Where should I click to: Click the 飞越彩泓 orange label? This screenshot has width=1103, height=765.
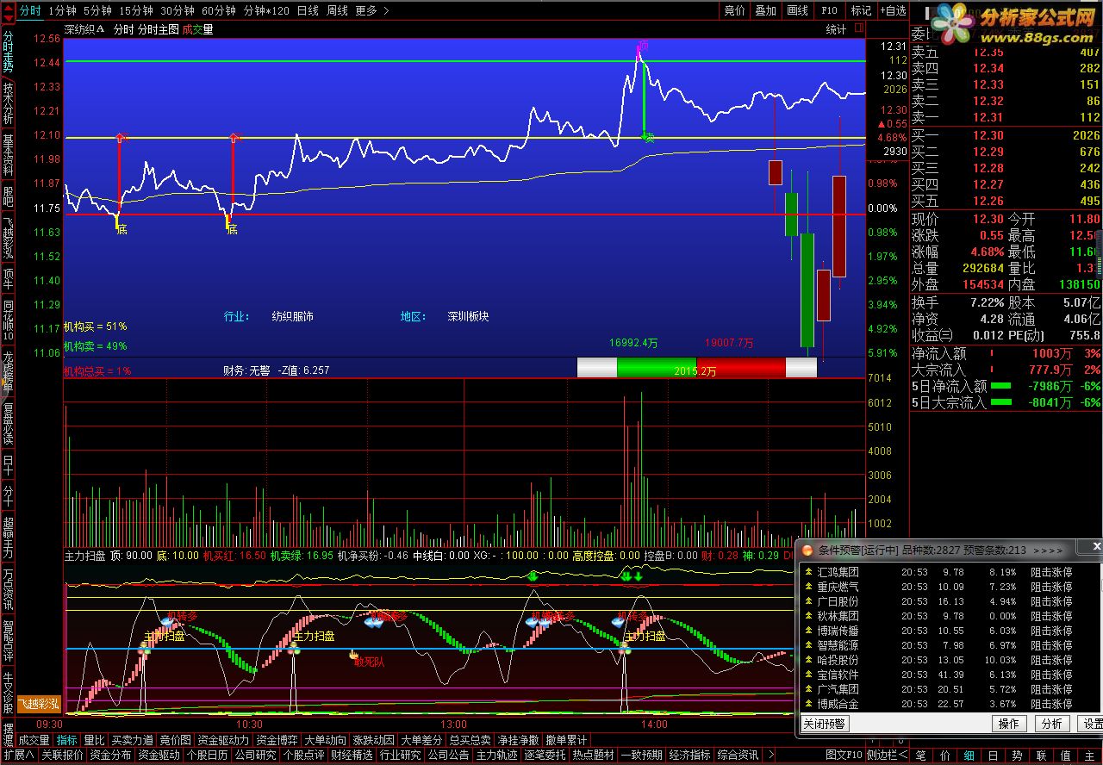pos(39,704)
